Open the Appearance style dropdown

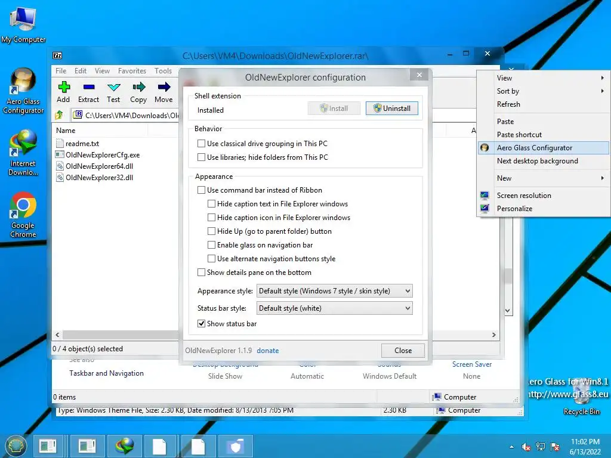[x=334, y=291]
